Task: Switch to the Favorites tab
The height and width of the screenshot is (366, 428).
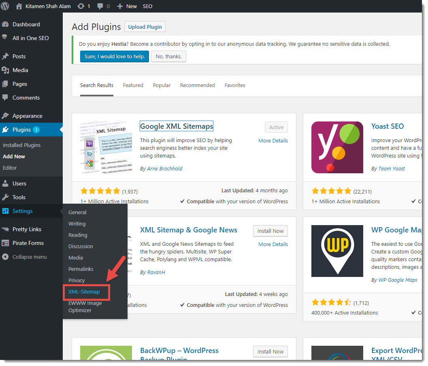Action: 235,85
